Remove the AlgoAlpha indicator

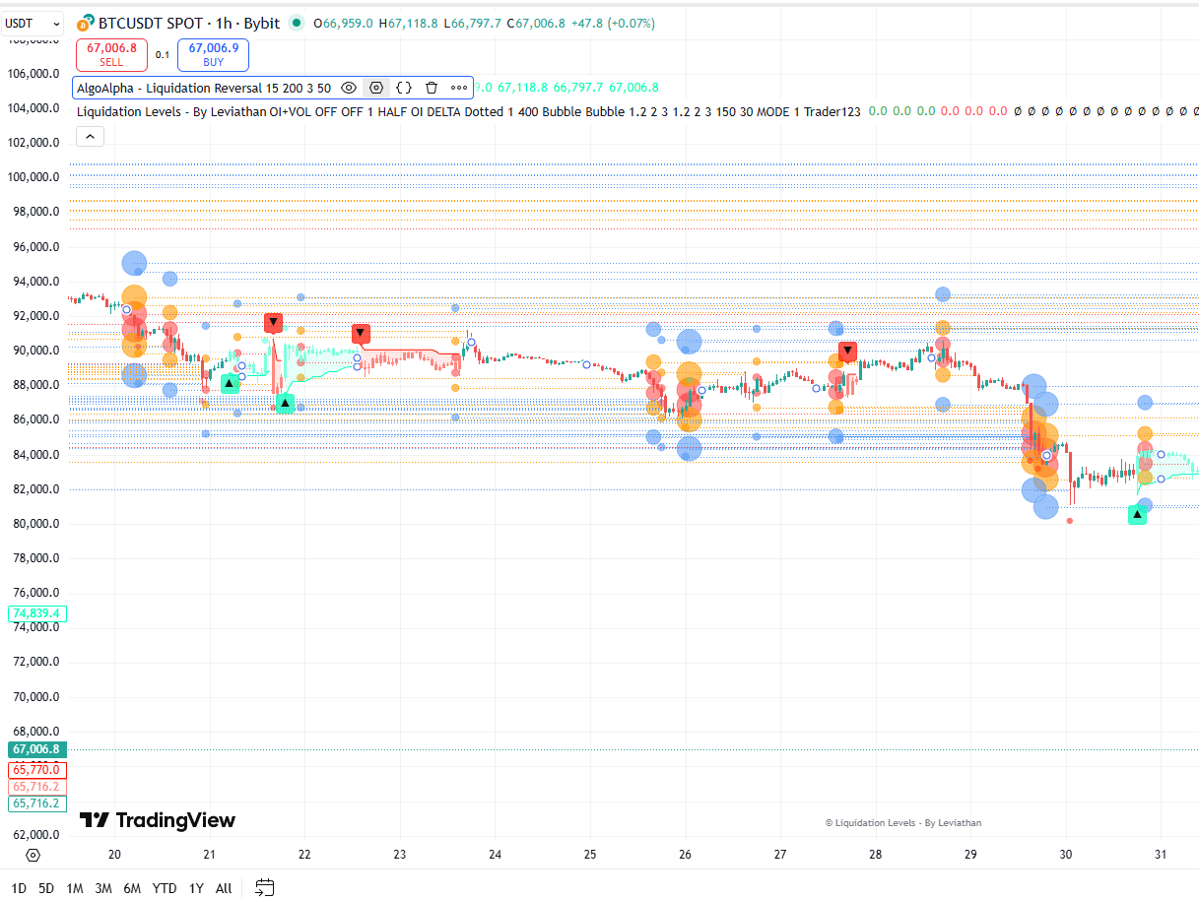[x=432, y=88]
